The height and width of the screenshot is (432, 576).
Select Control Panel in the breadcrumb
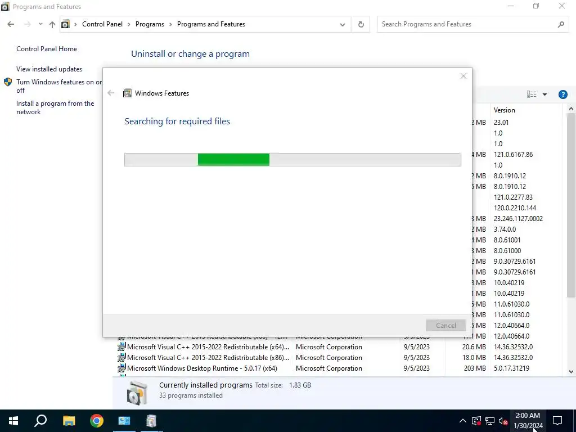[x=102, y=24]
